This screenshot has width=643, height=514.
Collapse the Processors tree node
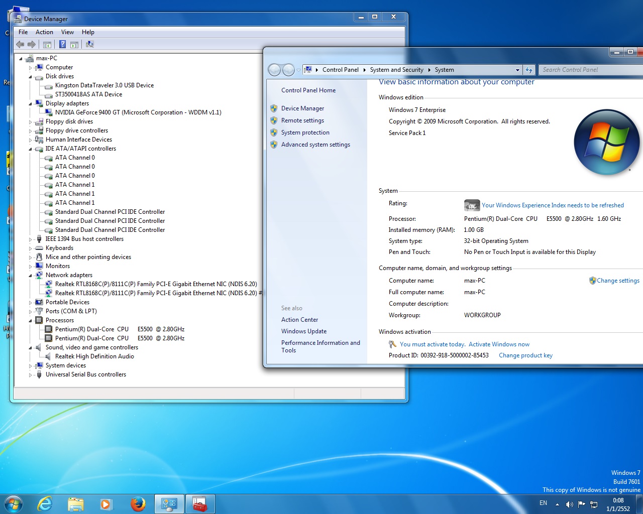tap(30, 321)
